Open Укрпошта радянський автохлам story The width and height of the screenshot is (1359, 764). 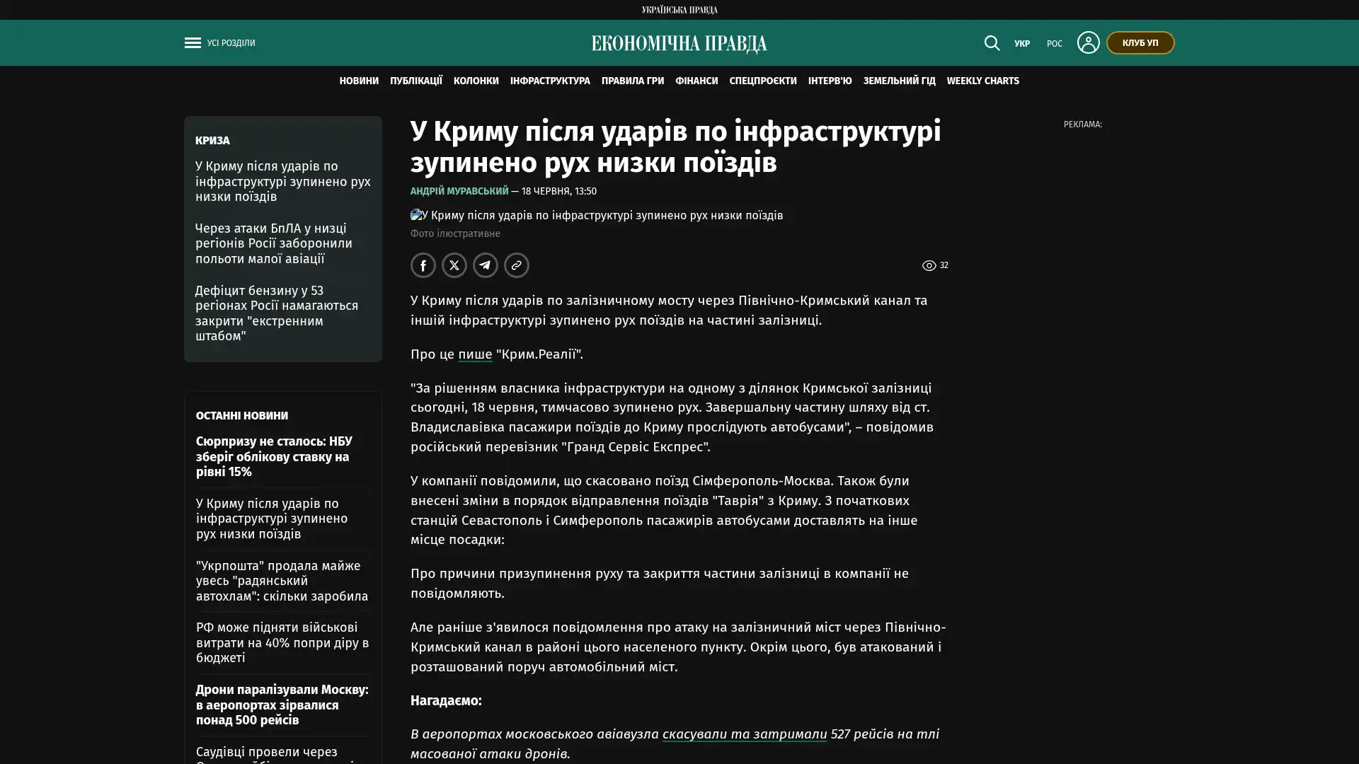tap(282, 581)
